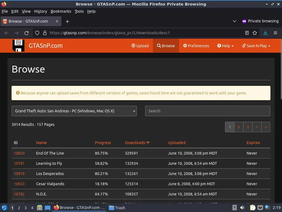This screenshot has width=282, height=212.
Task: Open the tracking protection shield icon
Action: point(37,33)
